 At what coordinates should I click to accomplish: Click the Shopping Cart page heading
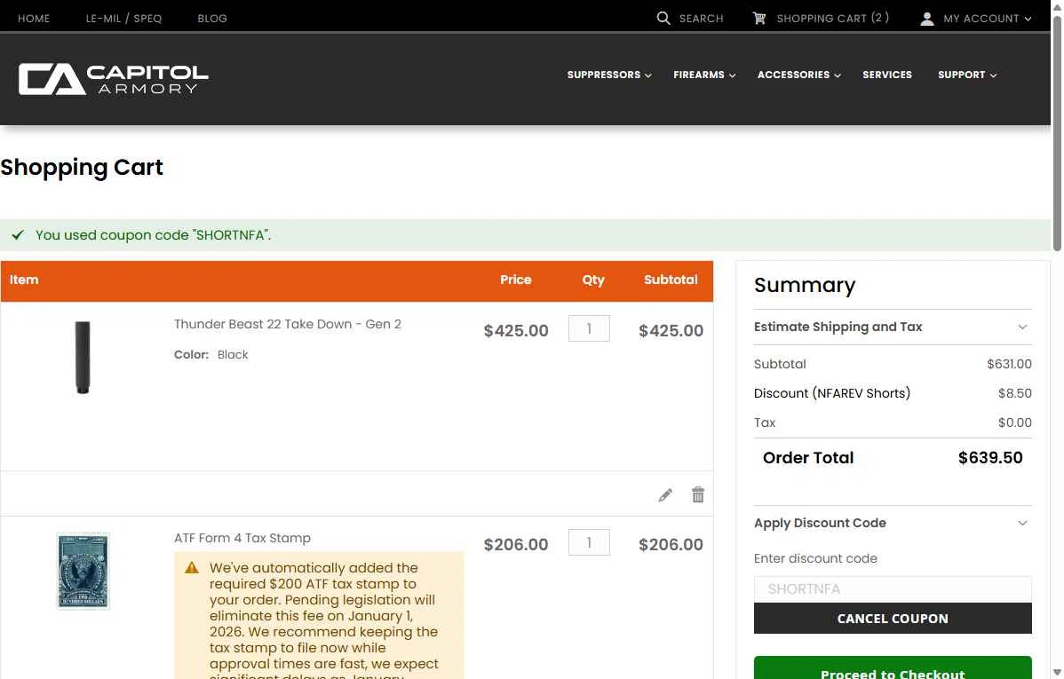(x=82, y=168)
